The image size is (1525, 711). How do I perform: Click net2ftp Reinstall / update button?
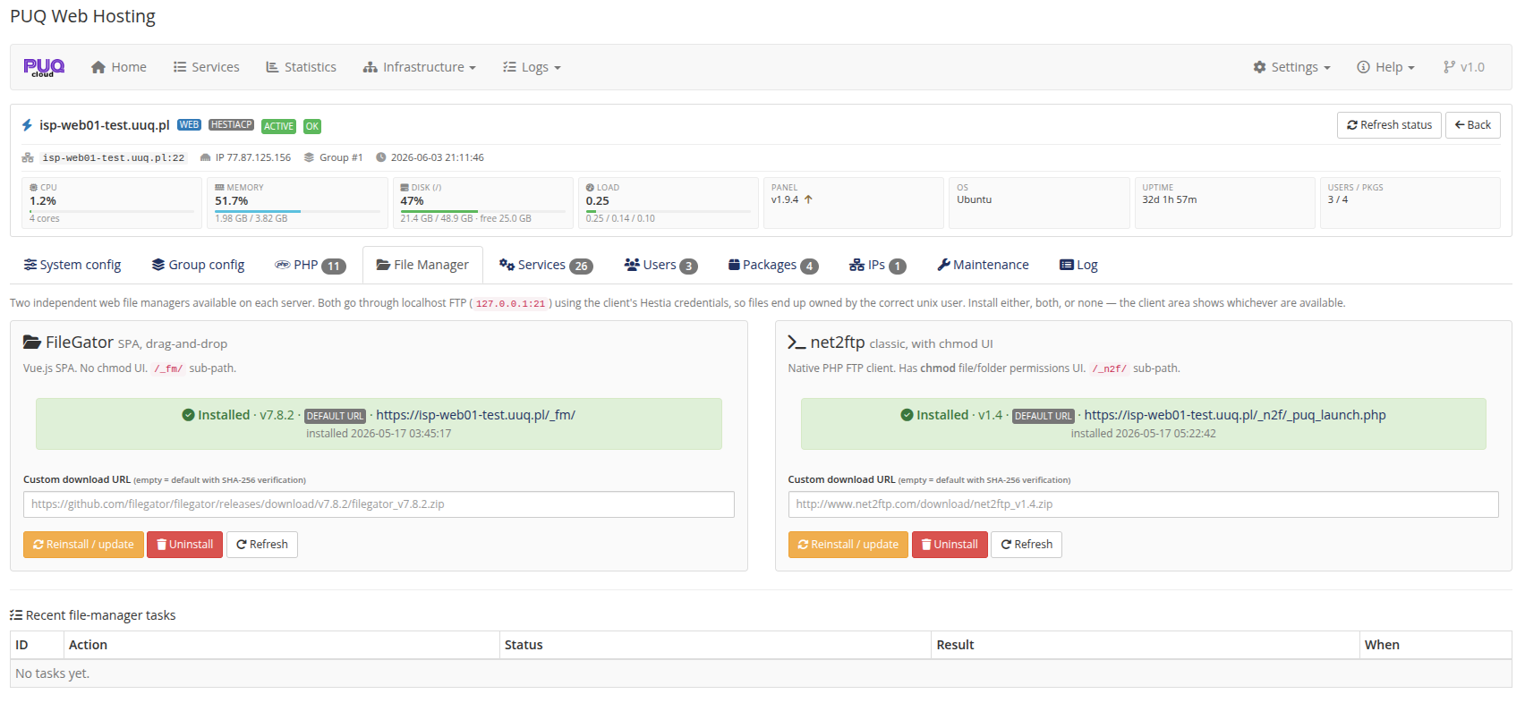coord(848,545)
